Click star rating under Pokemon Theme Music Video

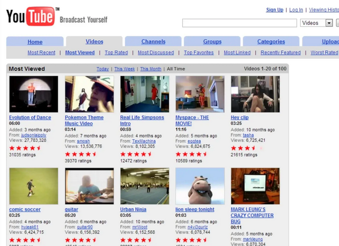tap(81, 154)
